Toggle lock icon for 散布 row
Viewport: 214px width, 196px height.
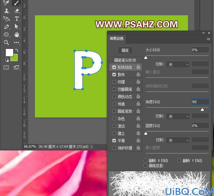pos(138,74)
